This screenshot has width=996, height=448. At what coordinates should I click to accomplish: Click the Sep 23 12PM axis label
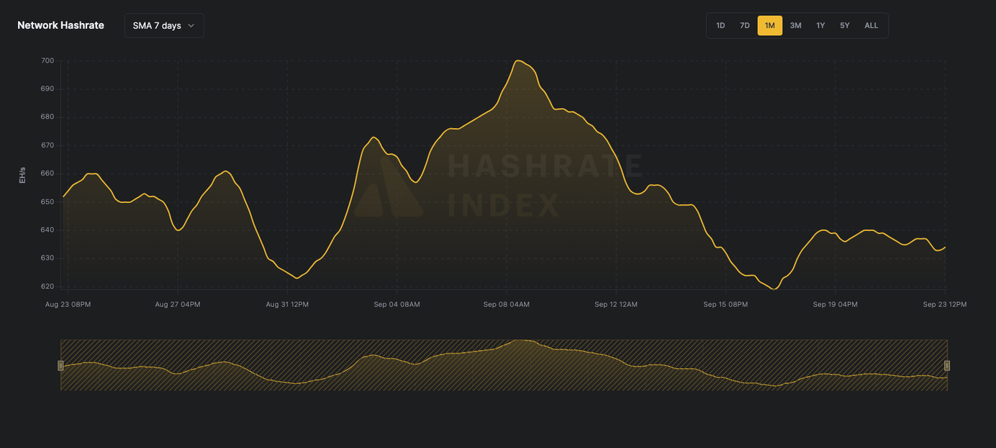pos(945,304)
